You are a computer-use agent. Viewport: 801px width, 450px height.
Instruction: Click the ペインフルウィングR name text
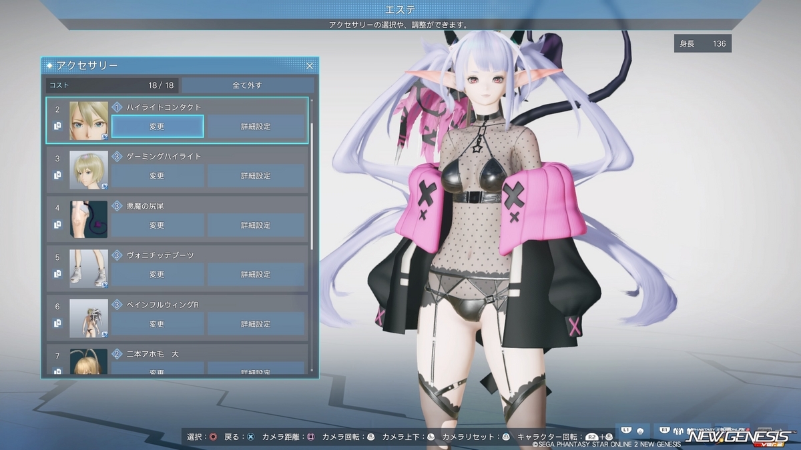[162, 304]
